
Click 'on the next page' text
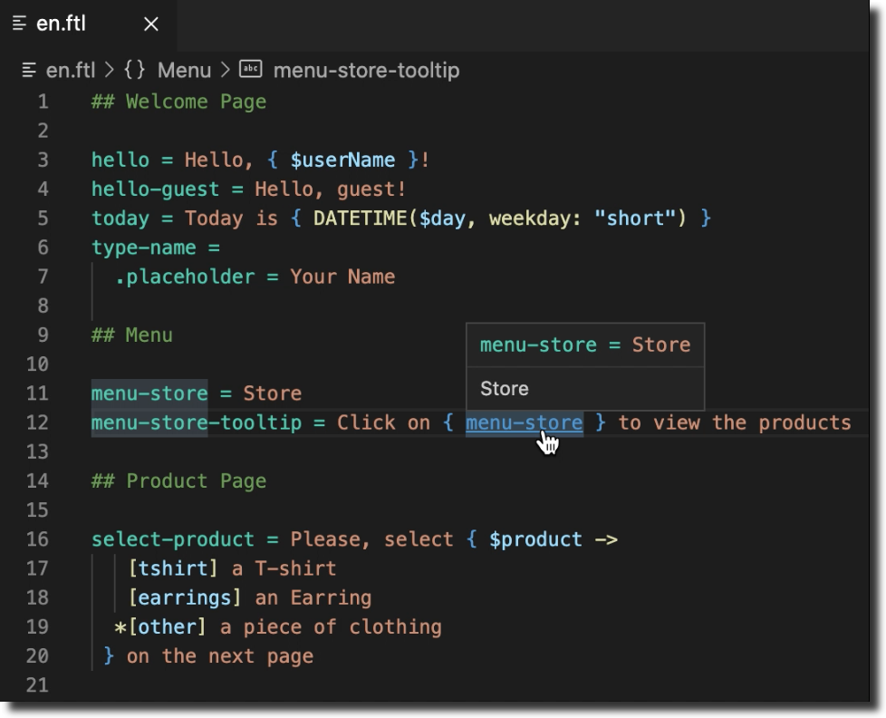coord(220,656)
